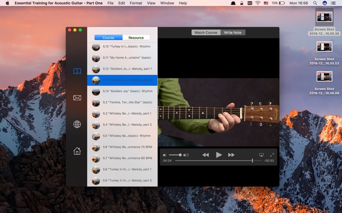Viewport: 342px width, 213px height.
Task: Switch to the Resource tab
Action: click(136, 37)
